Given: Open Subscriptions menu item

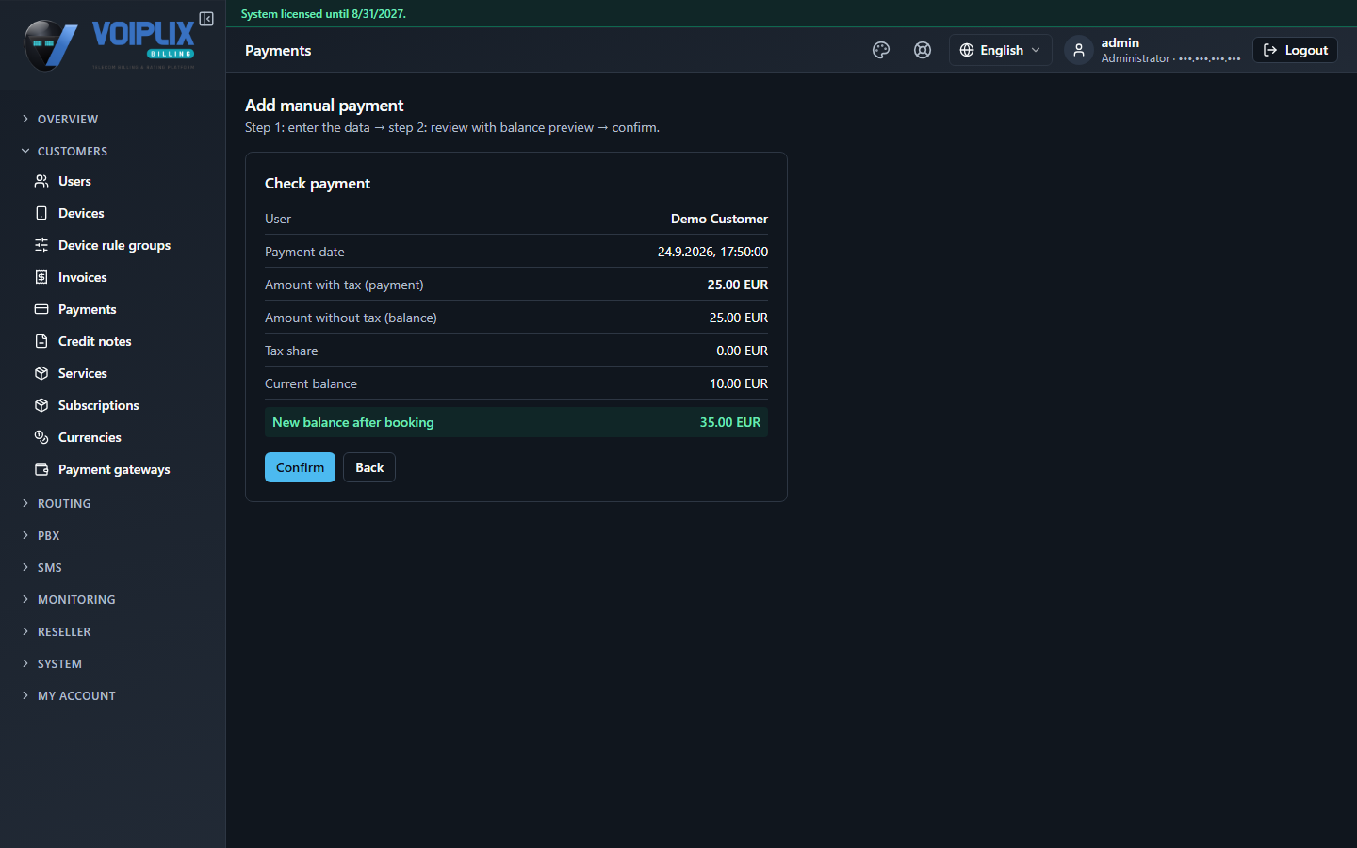Looking at the screenshot, I should click(x=98, y=405).
